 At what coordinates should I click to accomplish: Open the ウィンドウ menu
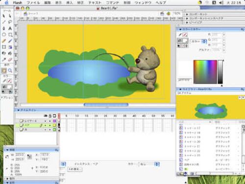click(143, 2)
